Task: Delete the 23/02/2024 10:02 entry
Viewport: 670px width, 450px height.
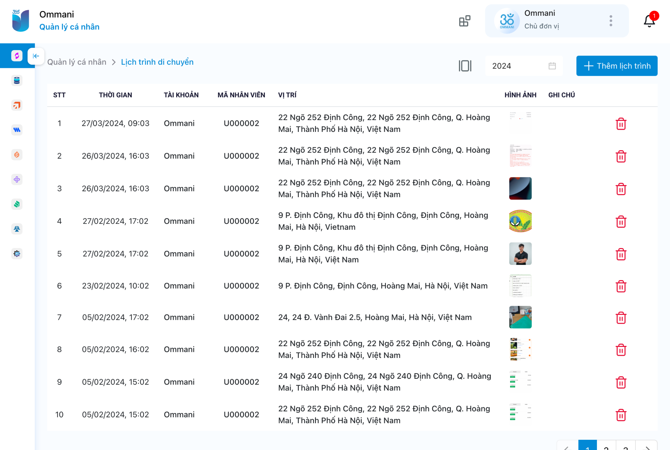Action: 621,286
